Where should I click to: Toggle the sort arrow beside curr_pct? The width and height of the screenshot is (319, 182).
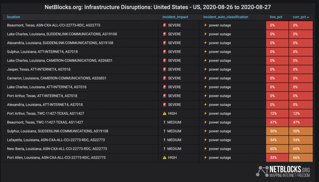tap(308, 17)
